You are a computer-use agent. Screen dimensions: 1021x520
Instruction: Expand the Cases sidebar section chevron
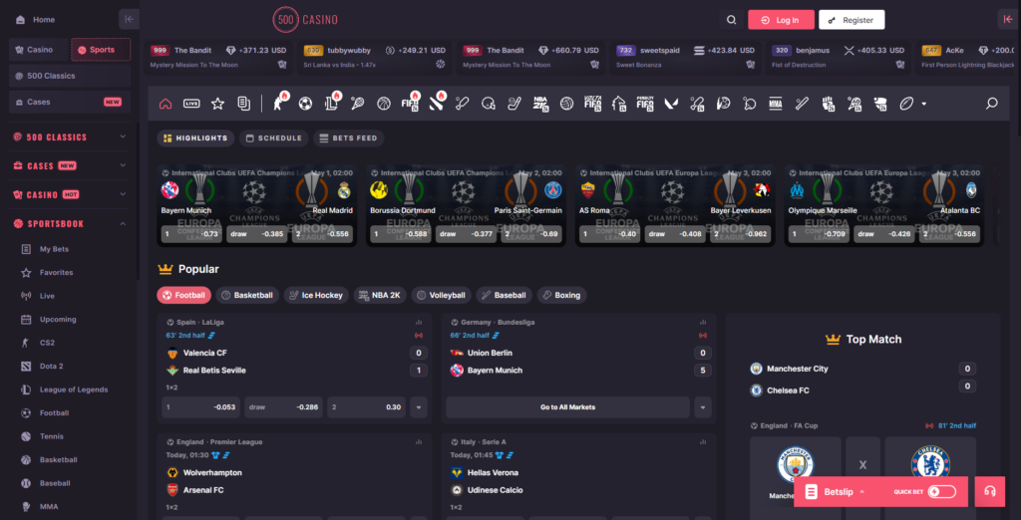(x=123, y=165)
